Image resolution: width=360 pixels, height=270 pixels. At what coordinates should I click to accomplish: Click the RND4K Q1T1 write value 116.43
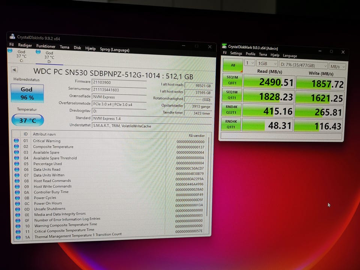318,126
